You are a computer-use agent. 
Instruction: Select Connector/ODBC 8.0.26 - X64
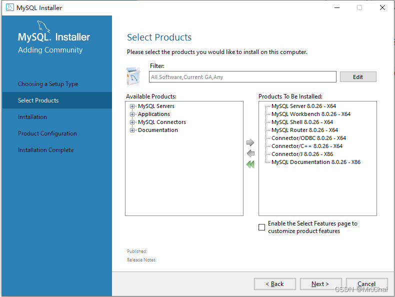click(308, 138)
